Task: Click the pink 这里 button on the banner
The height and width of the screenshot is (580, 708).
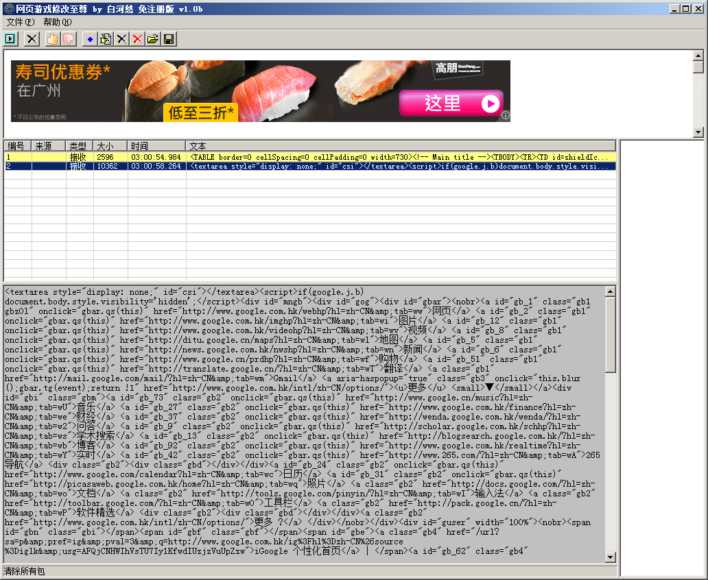Action: pos(451,104)
